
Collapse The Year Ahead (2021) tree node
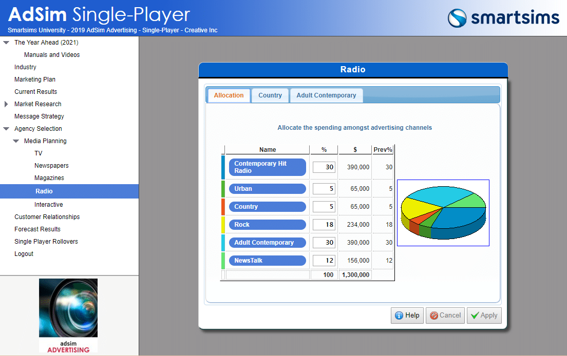(6, 43)
